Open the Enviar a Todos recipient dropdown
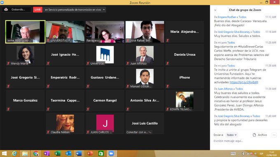The height and width of the screenshot is (157, 280). (x=231, y=135)
